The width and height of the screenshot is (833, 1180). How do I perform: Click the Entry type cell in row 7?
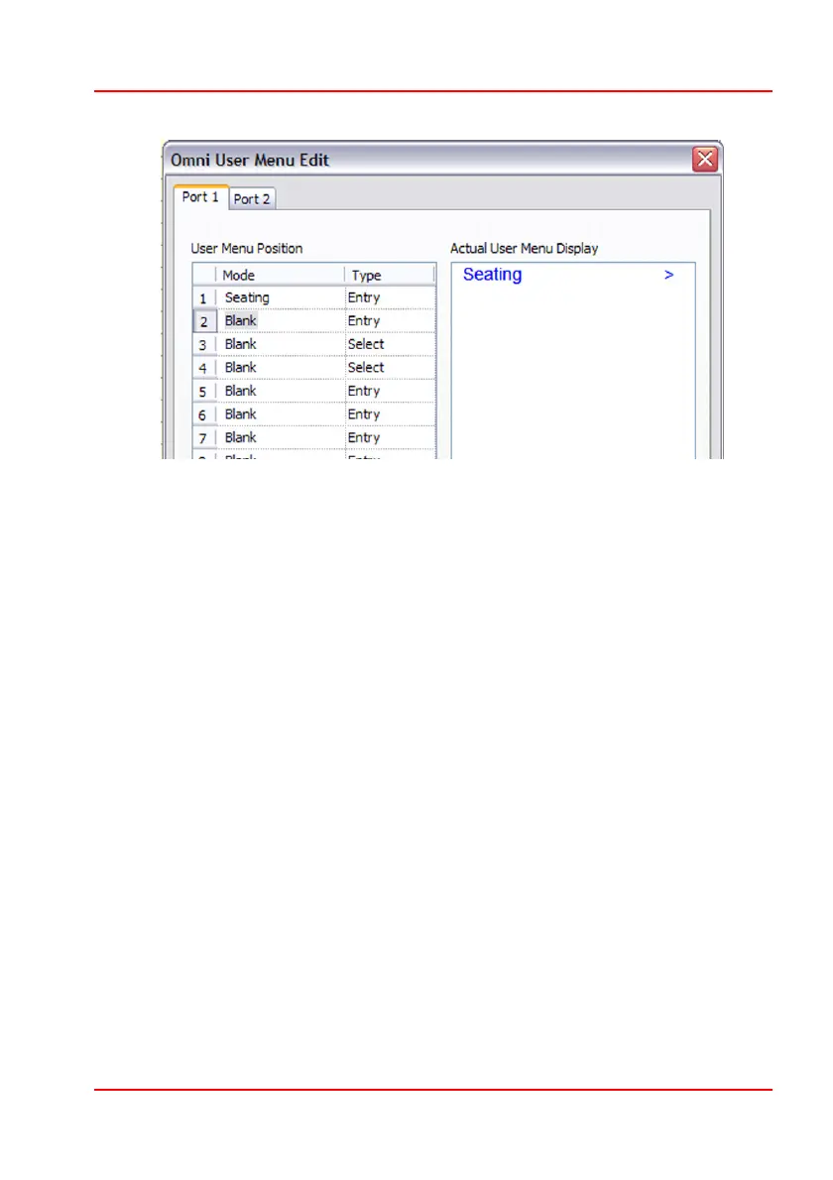(390, 438)
